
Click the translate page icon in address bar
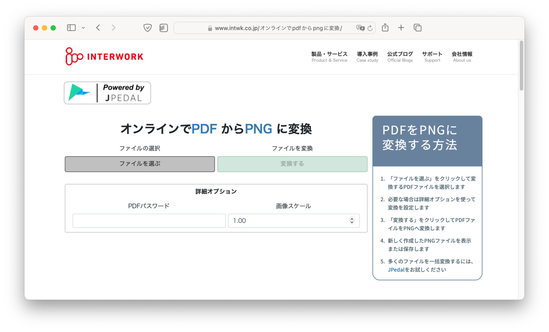coord(360,28)
